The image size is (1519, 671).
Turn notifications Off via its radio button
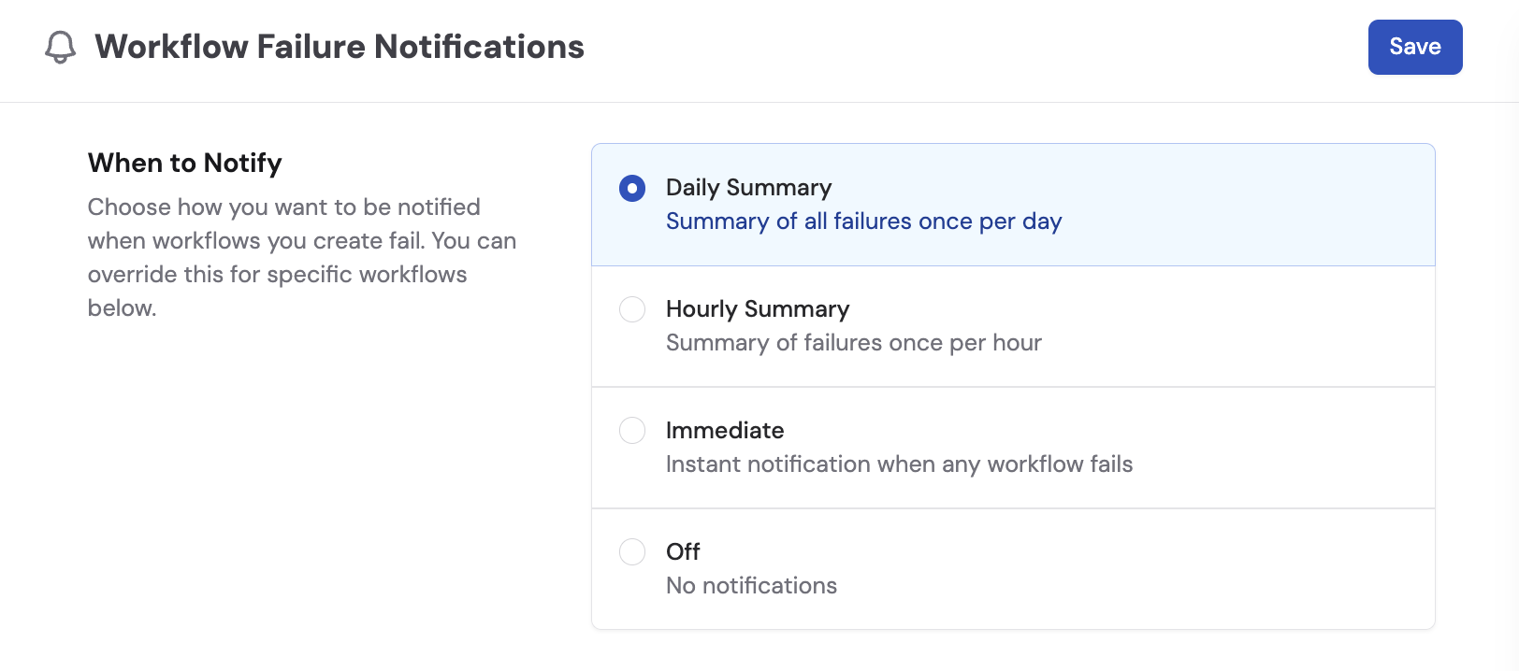click(632, 552)
